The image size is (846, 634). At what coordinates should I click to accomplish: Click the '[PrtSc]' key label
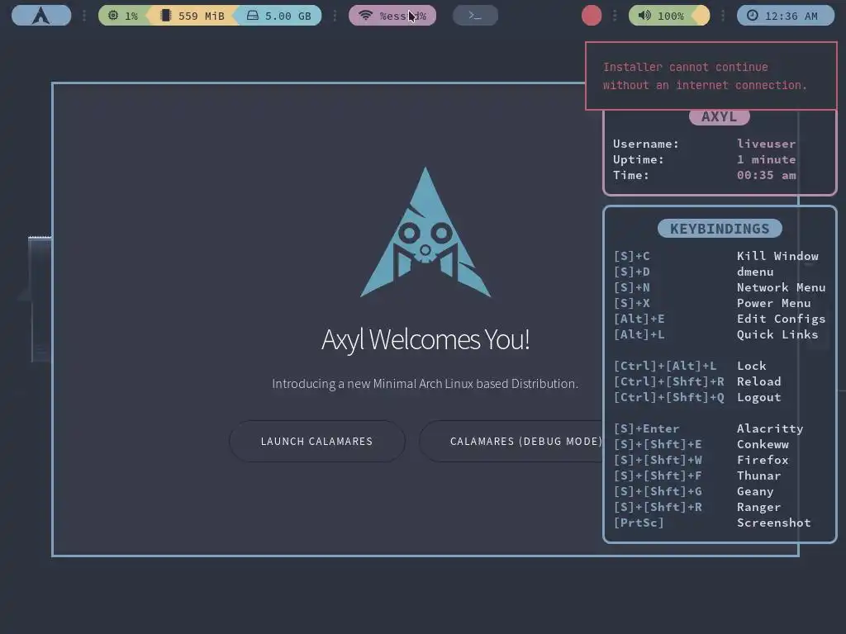[x=639, y=523]
